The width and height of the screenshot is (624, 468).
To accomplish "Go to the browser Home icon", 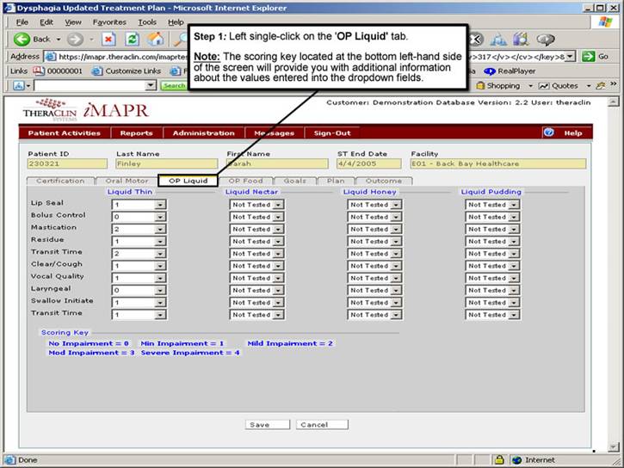I will [155, 39].
